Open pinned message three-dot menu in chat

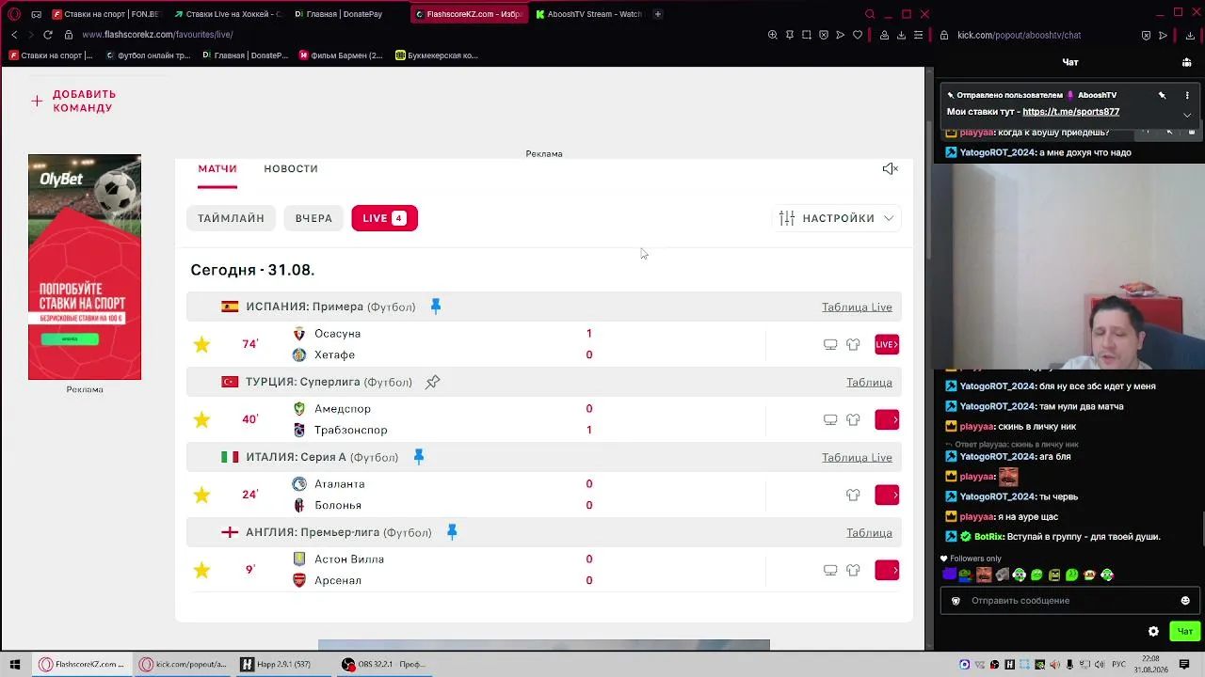(1187, 95)
